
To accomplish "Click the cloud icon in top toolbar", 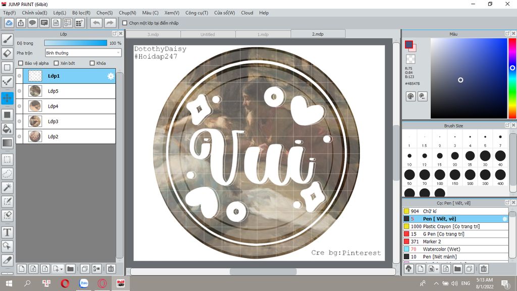I will coord(9,23).
